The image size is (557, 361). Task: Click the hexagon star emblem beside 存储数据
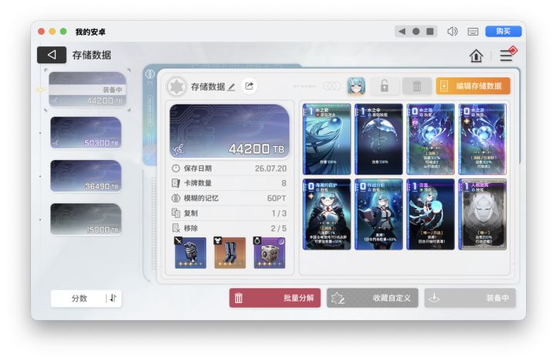click(x=176, y=87)
